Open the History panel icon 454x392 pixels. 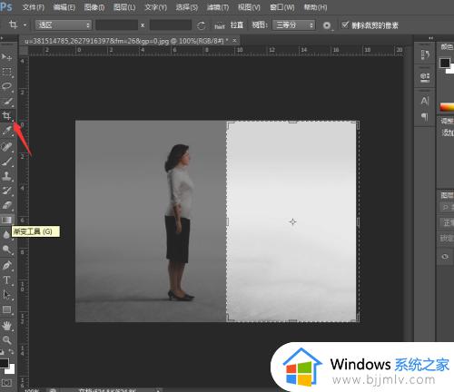(425, 54)
